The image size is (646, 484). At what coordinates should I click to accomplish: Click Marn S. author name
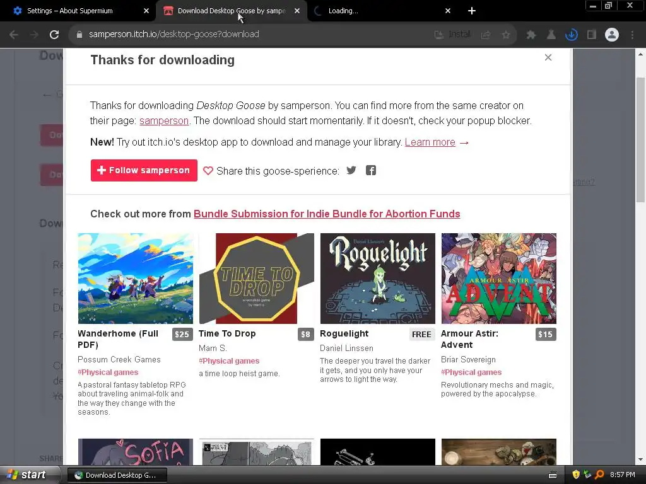pyautogui.click(x=213, y=348)
